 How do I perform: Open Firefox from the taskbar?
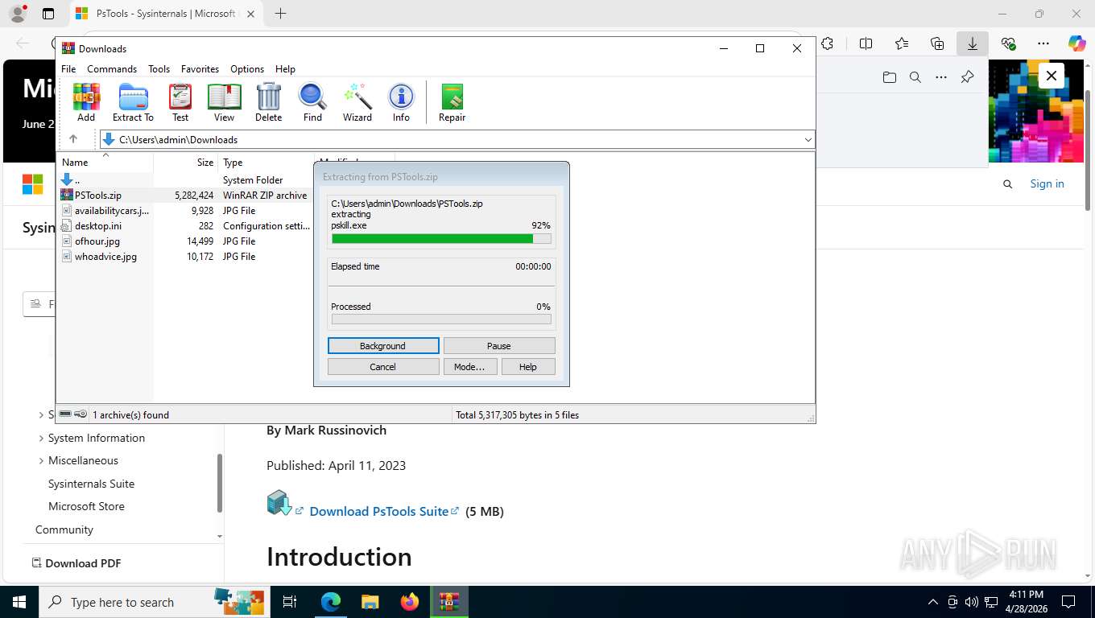coord(410,602)
